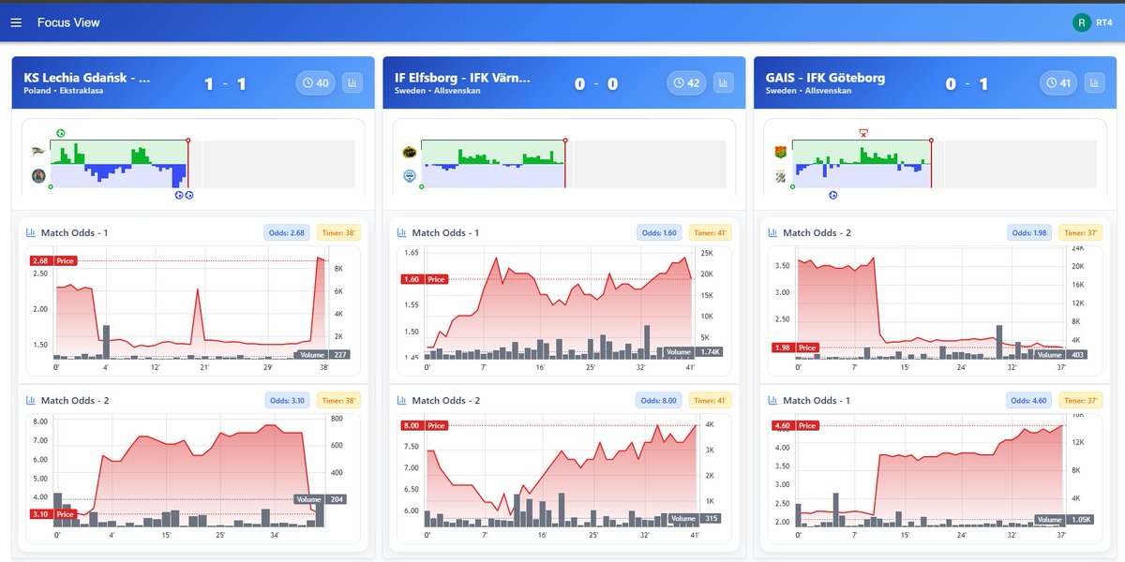Click the Volume 1.74K label

693,351
